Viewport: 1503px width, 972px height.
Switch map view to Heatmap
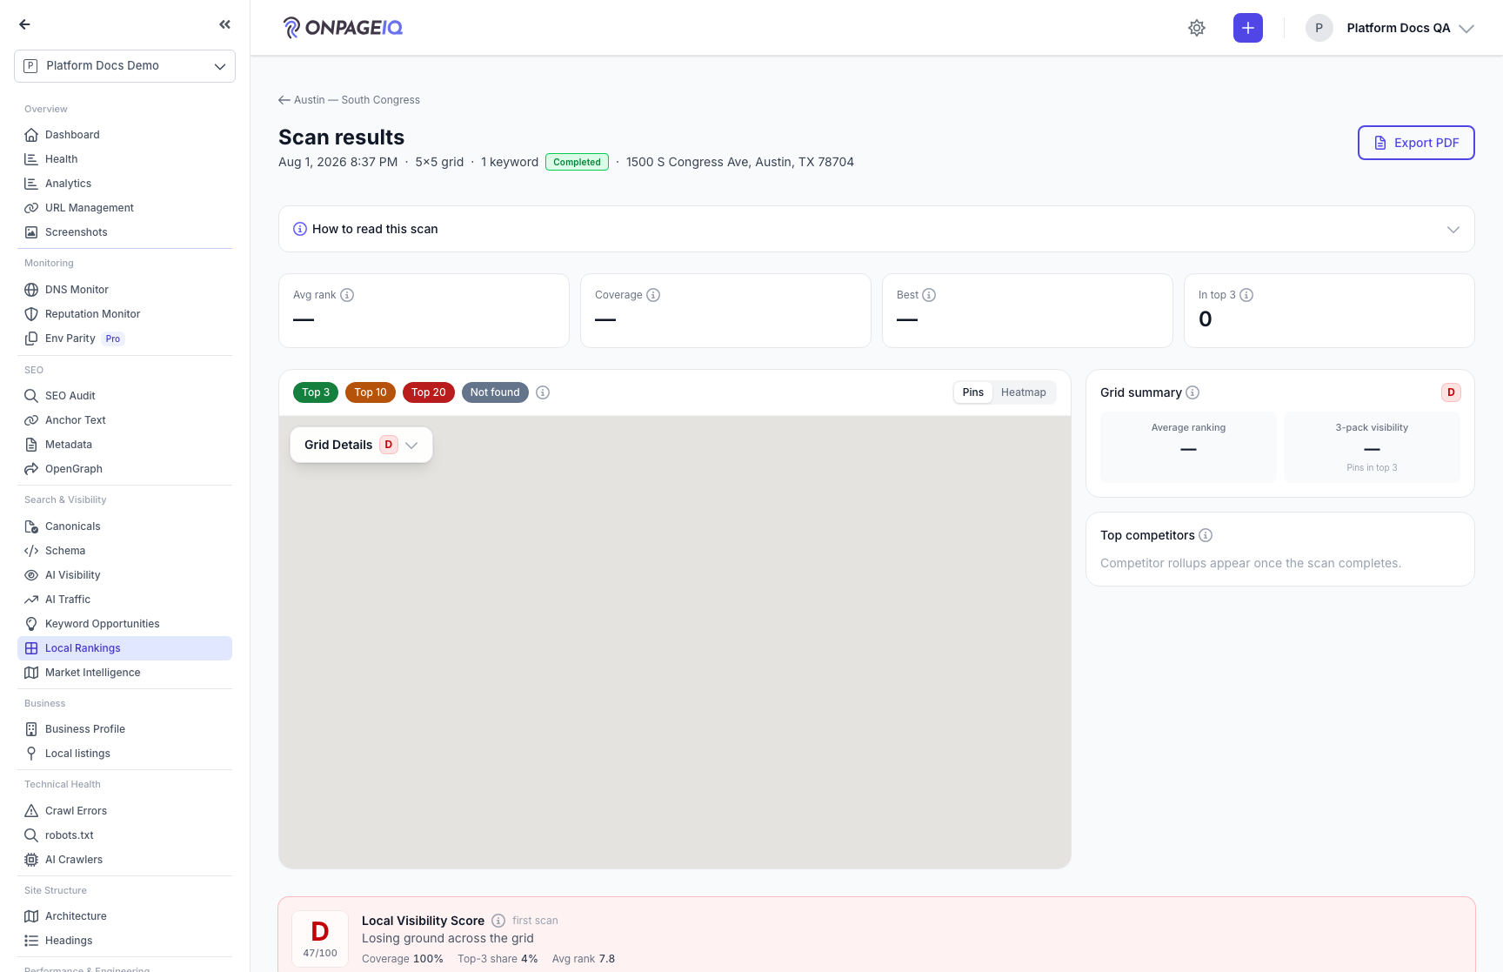click(x=1023, y=392)
